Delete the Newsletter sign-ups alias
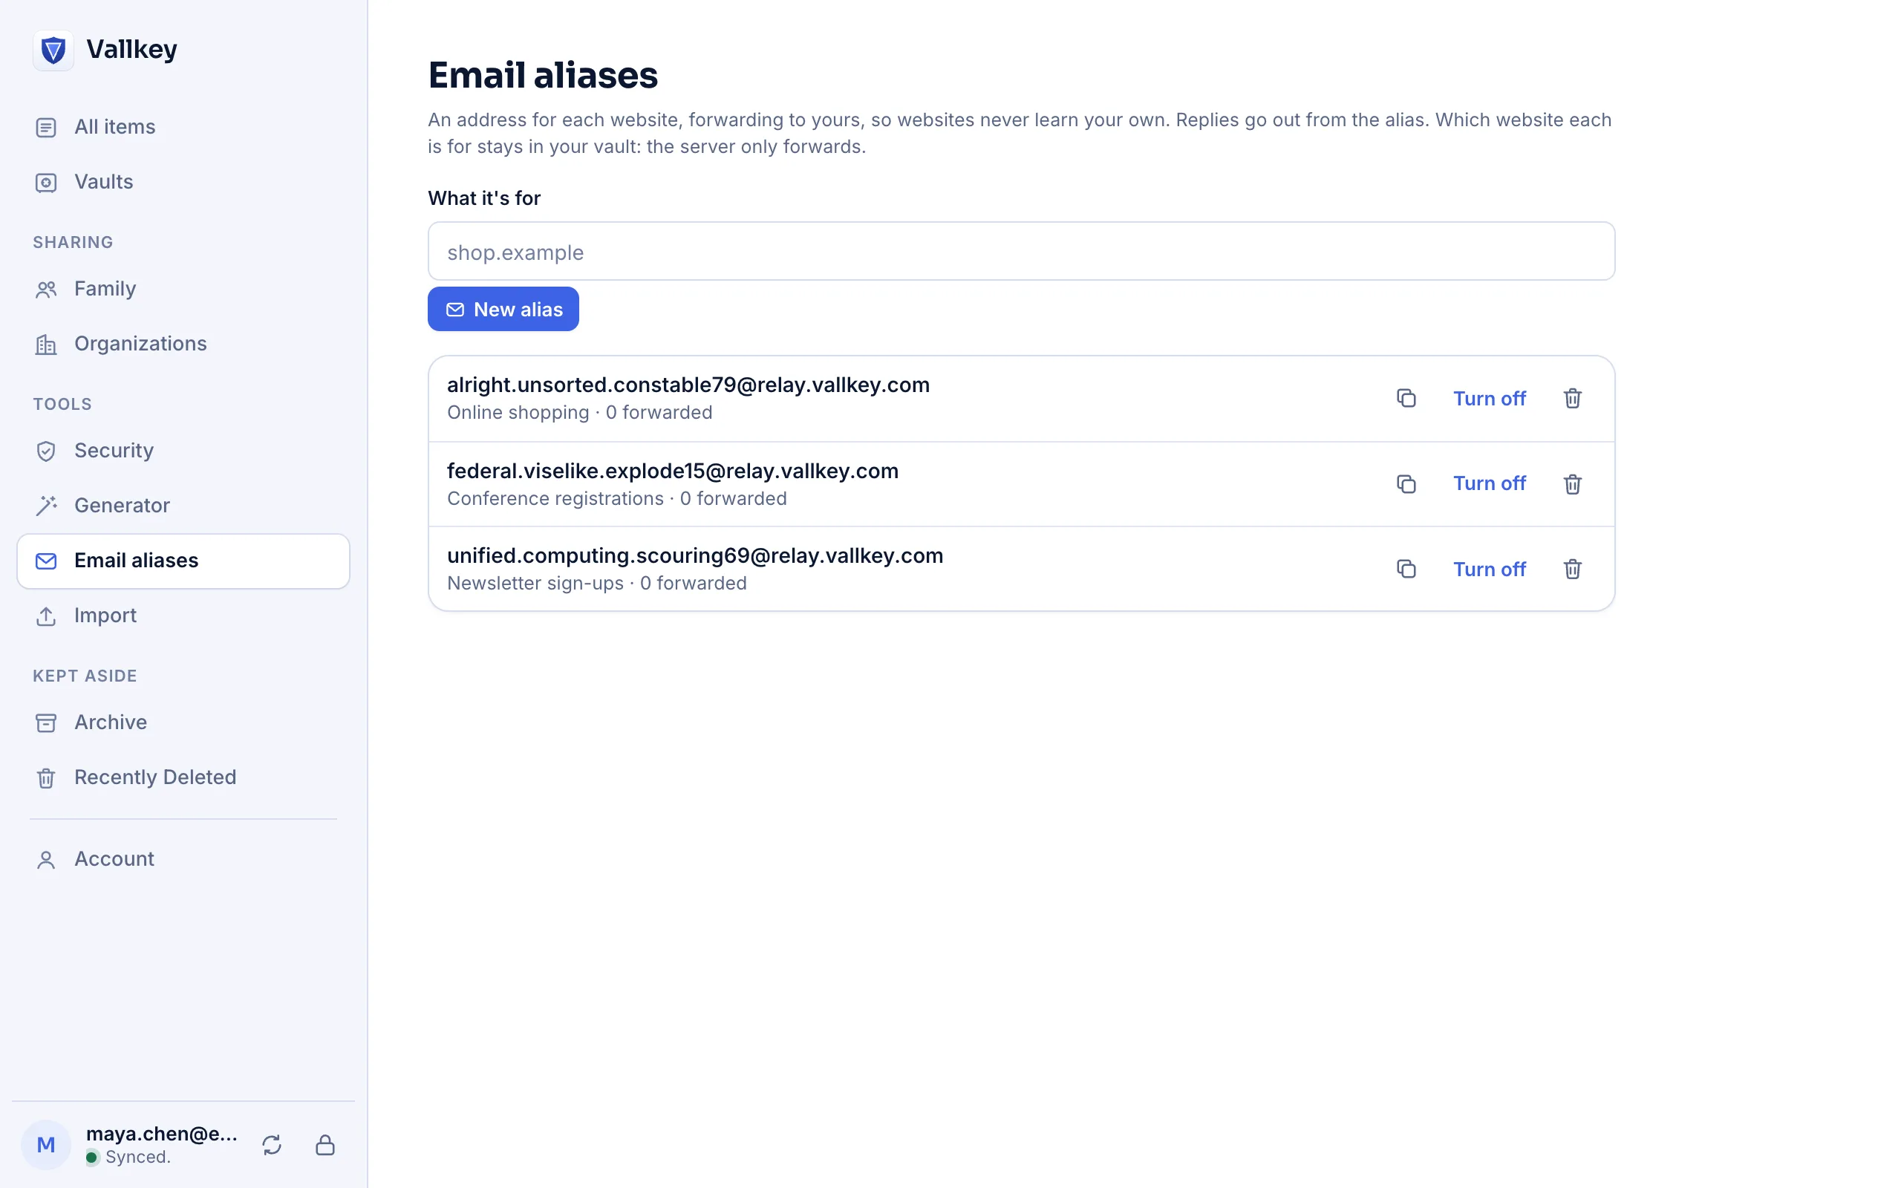 [1572, 569]
